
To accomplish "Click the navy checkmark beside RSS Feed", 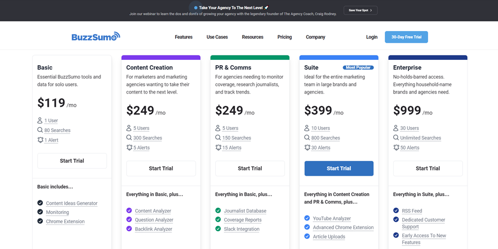I will tap(396, 210).
